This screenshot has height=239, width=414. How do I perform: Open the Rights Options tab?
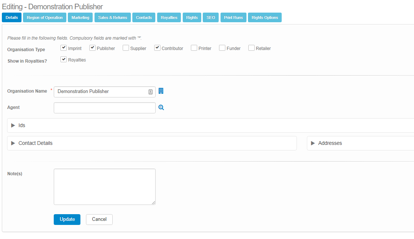[x=265, y=17]
